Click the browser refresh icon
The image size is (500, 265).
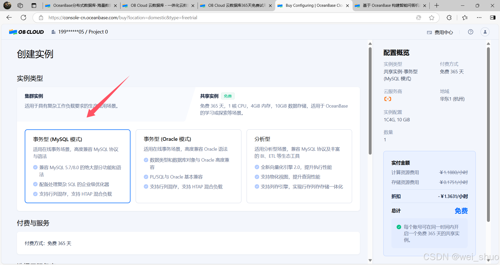[x=23, y=18]
